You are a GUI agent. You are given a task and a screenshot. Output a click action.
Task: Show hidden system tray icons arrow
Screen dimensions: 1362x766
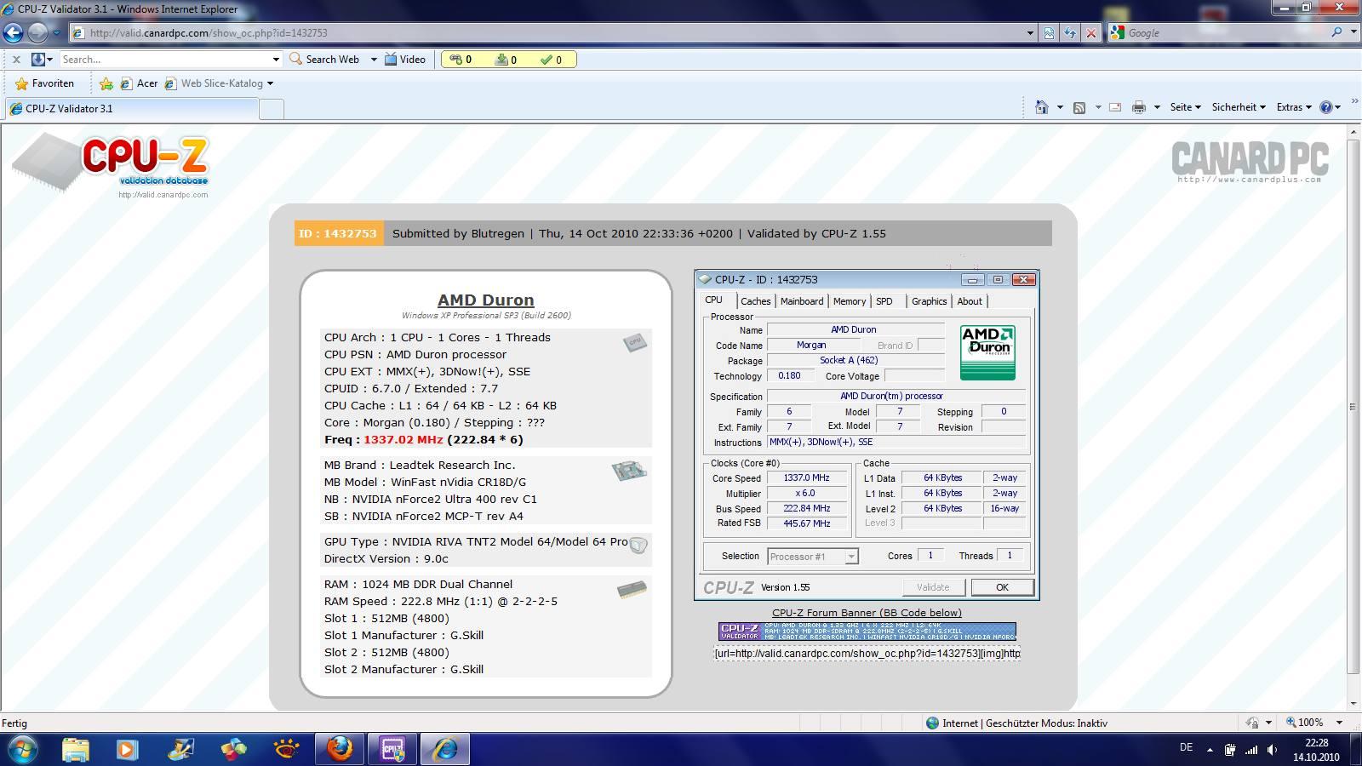[x=1210, y=750]
